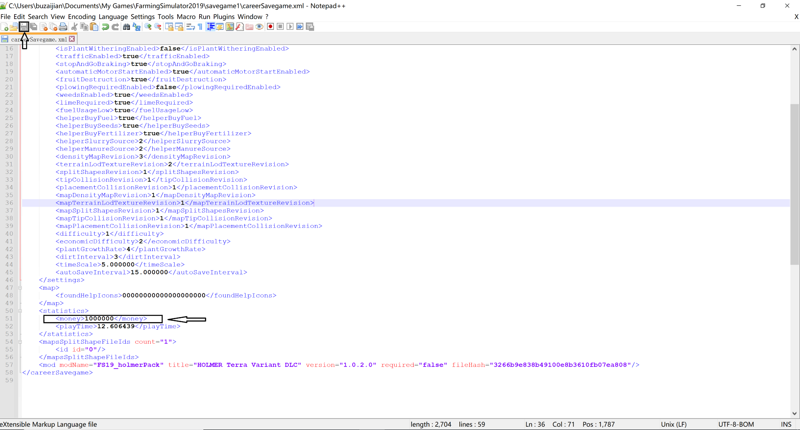
Task: Close the careerSavegame.xml tab with its X
Action: 72,39
